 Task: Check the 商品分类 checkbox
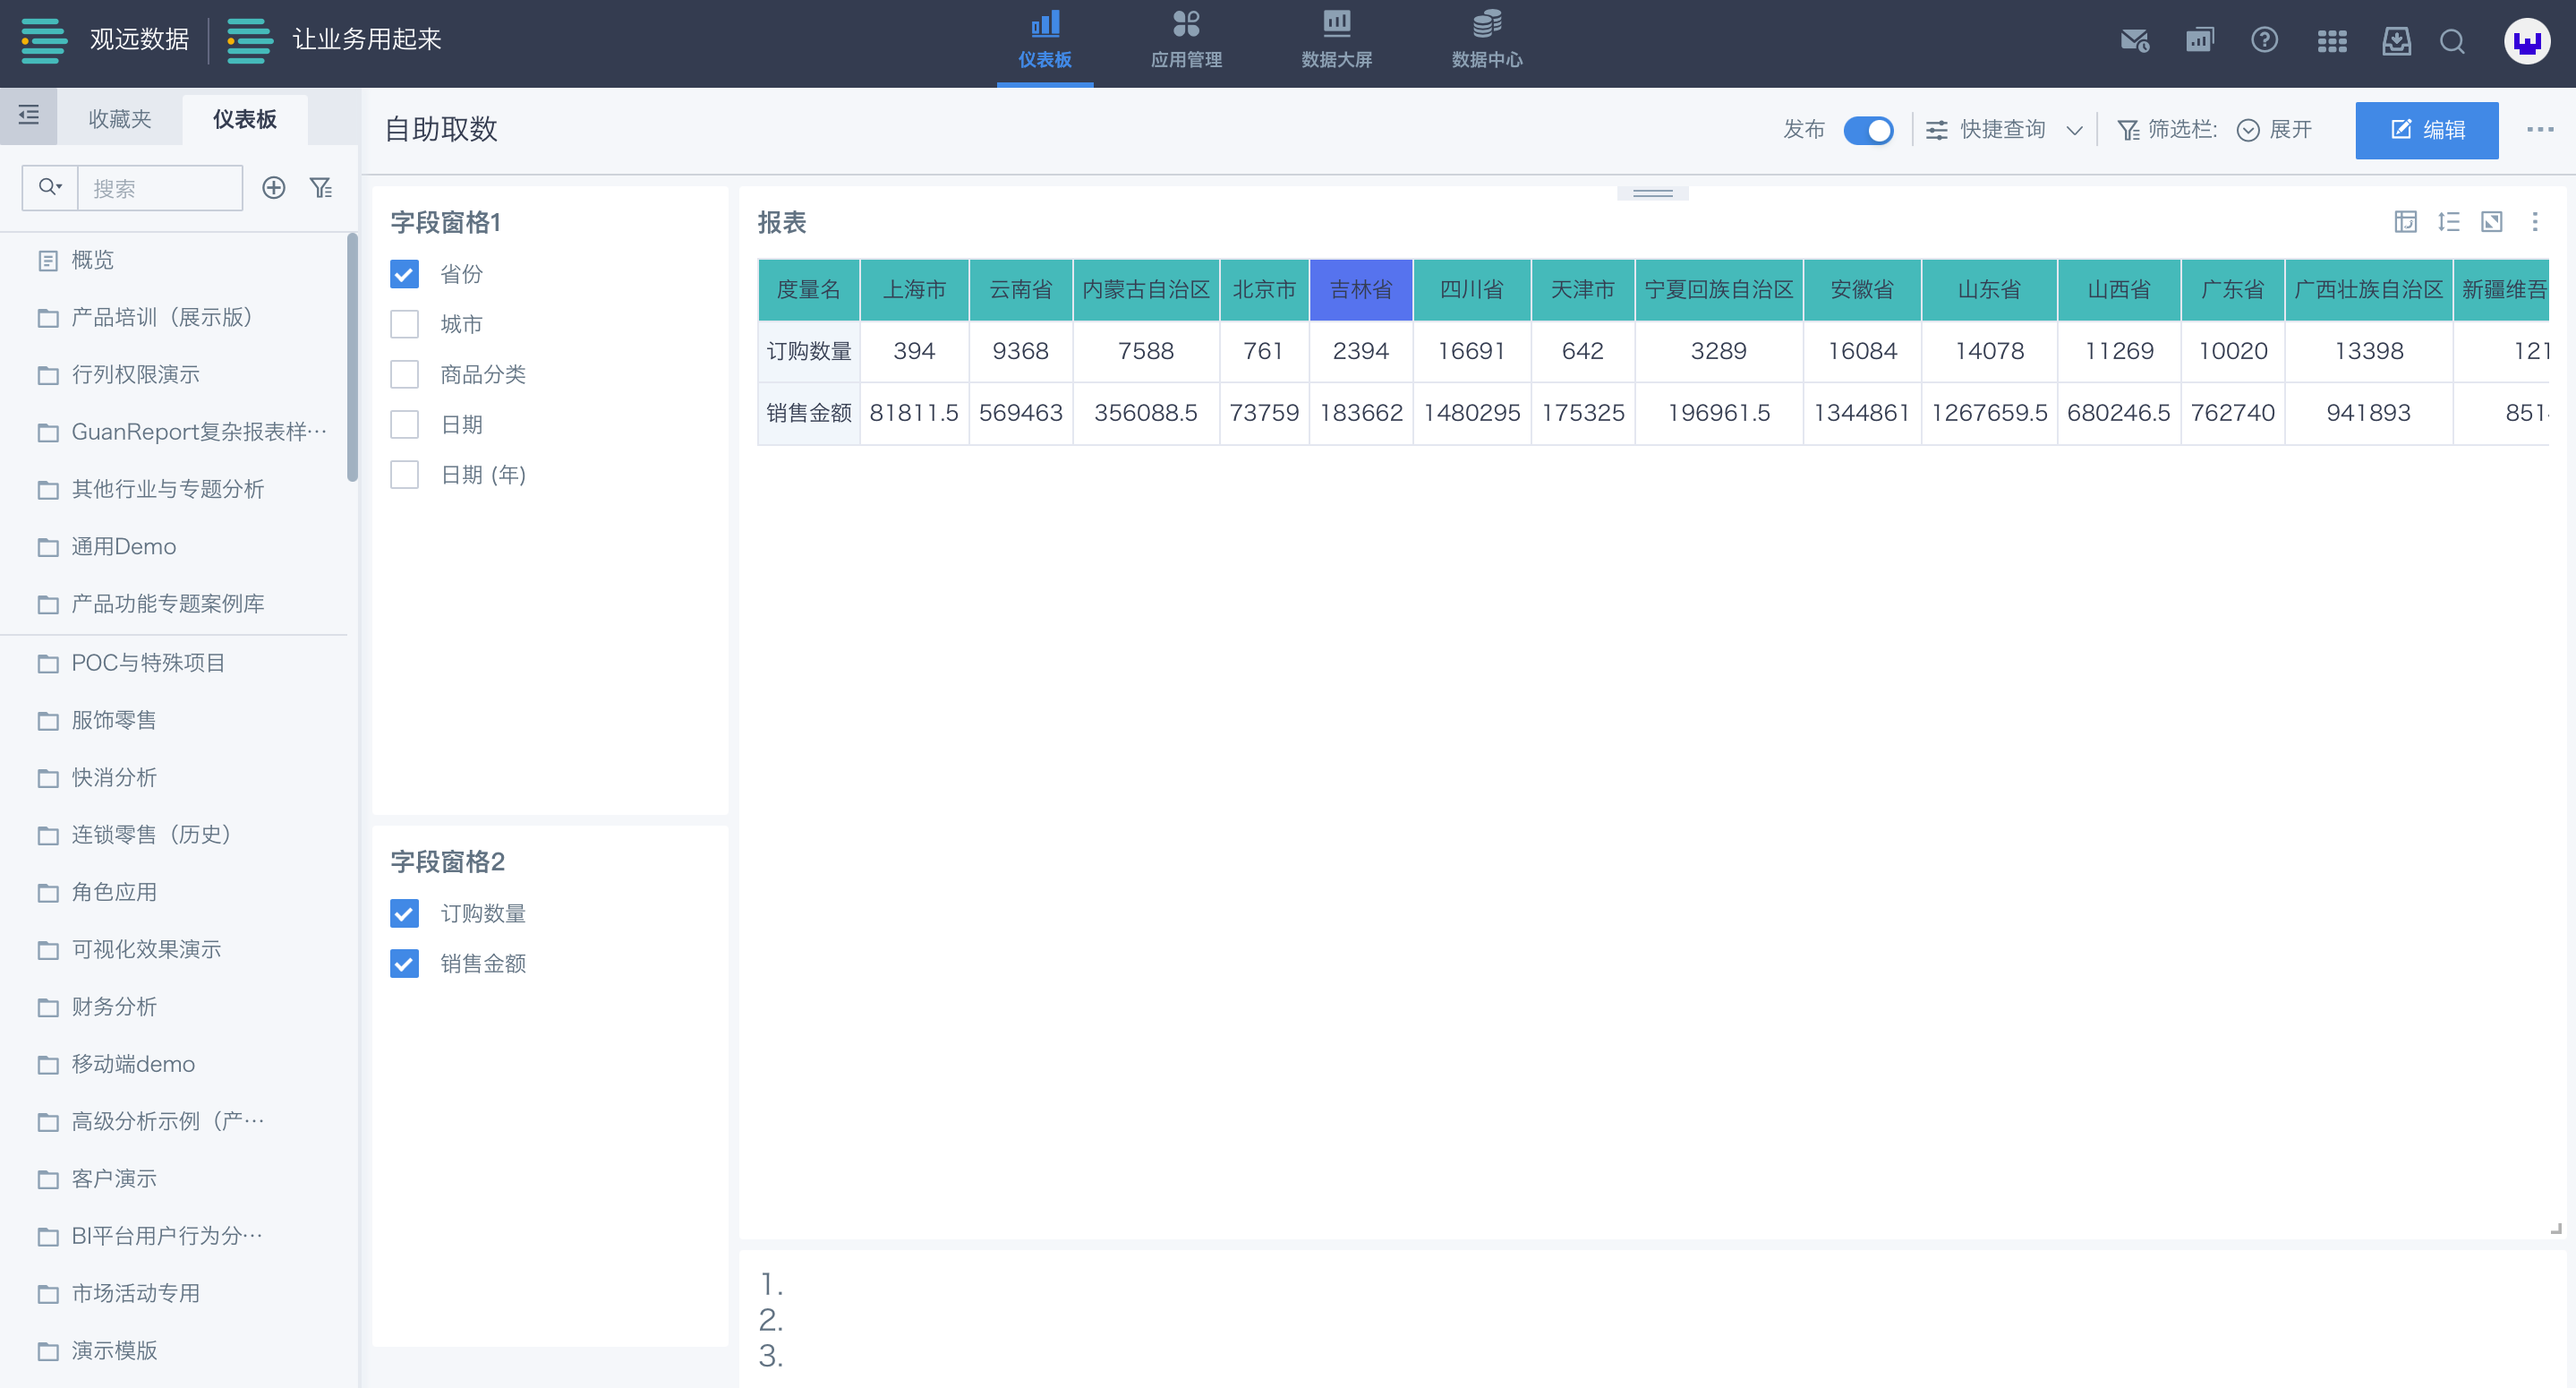(404, 374)
